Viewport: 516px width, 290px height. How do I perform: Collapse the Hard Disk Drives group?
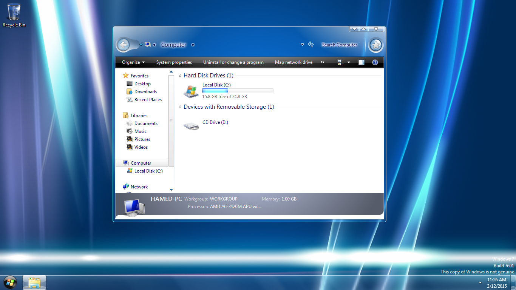[x=180, y=76]
